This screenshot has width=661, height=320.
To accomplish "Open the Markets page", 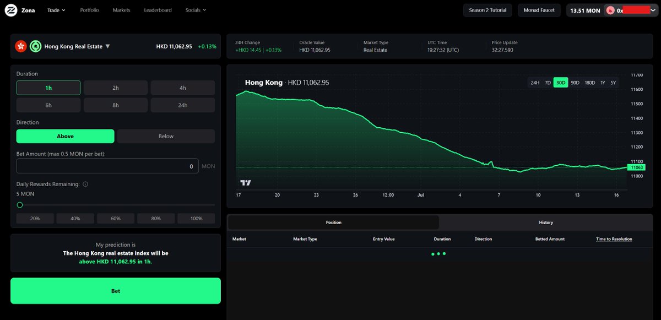I will click(x=121, y=10).
